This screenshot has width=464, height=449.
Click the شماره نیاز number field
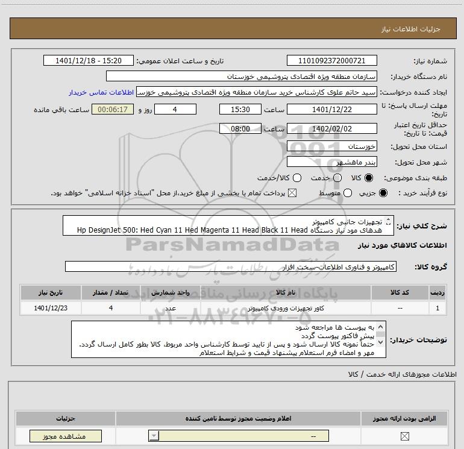point(331,60)
